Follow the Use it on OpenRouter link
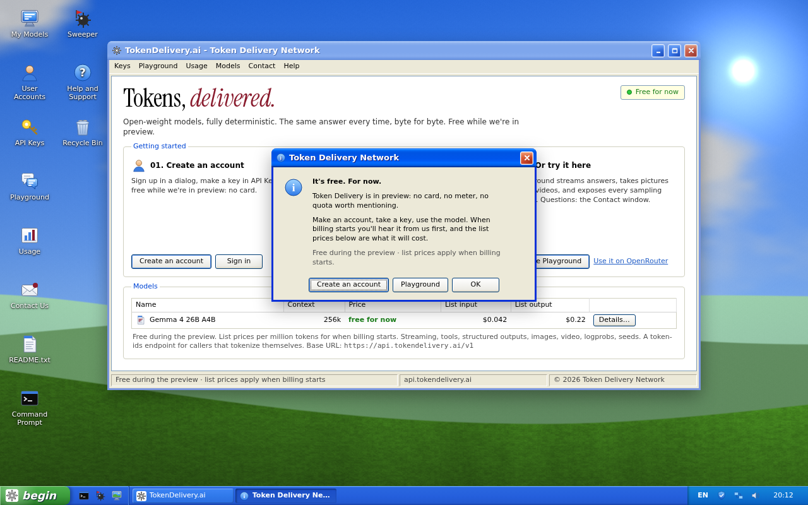Screen dimensions: 808x505 click(631, 261)
